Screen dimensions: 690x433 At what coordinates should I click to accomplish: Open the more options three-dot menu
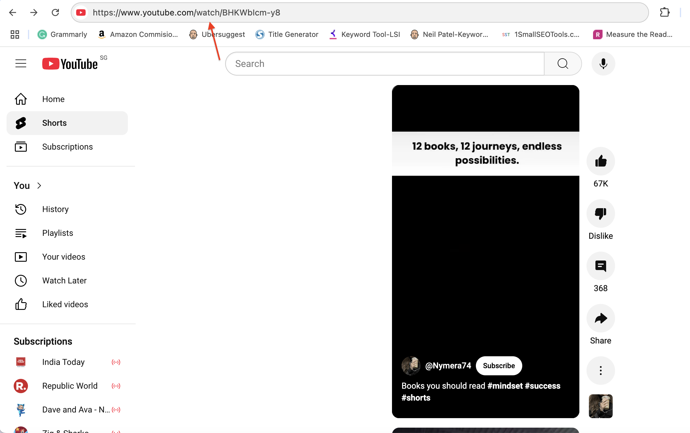[x=600, y=371]
